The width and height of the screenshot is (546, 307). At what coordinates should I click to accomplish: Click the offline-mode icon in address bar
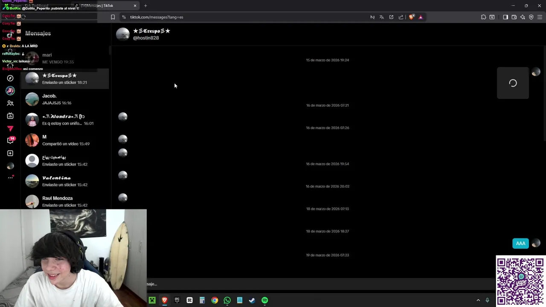(372, 17)
